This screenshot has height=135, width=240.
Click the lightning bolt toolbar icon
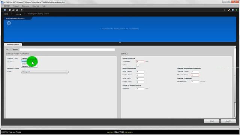[22, 10]
